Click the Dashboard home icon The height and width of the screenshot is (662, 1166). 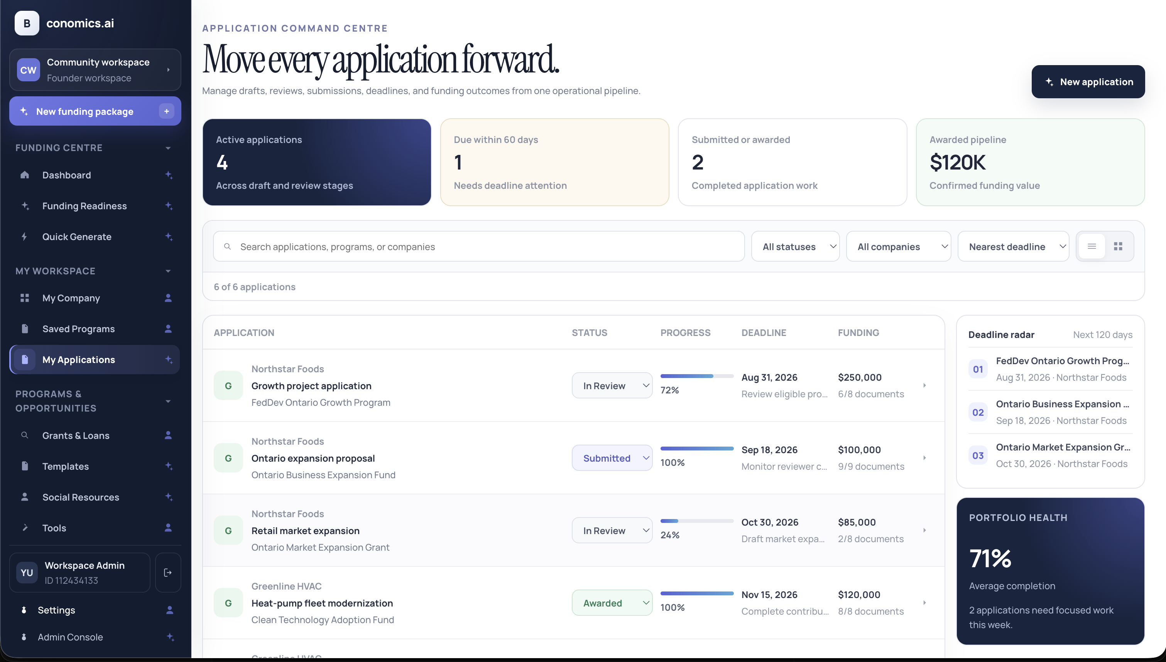[25, 175]
